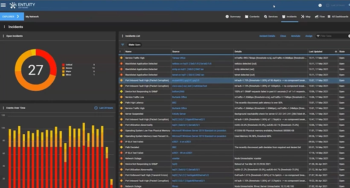Screen dimensions: 350x188
Task: Open the Open Incidents panel options menu
Action: (x=3, y=36)
